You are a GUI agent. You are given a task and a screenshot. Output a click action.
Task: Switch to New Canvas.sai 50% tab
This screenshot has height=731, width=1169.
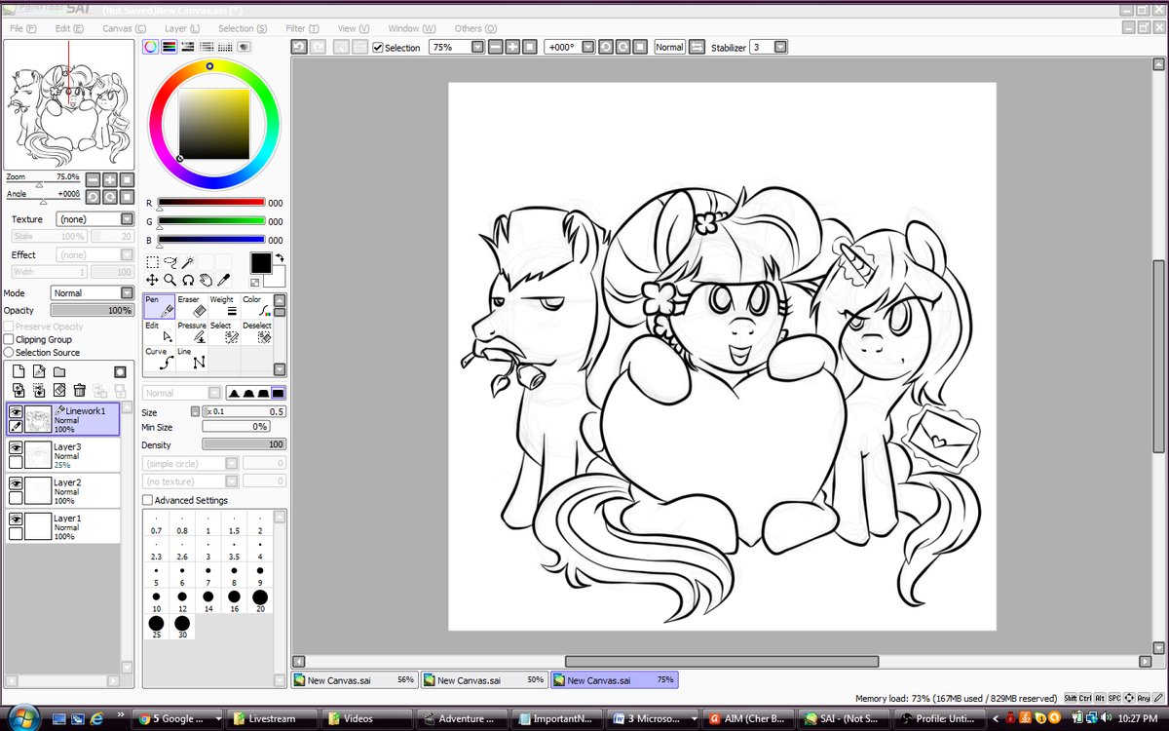[484, 680]
